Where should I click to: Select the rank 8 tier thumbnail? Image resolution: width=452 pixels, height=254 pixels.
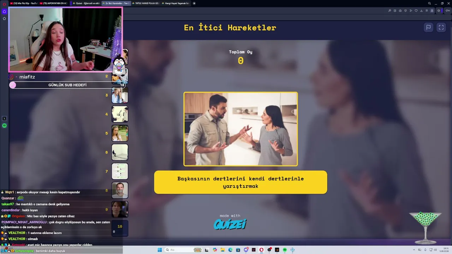(x=120, y=190)
